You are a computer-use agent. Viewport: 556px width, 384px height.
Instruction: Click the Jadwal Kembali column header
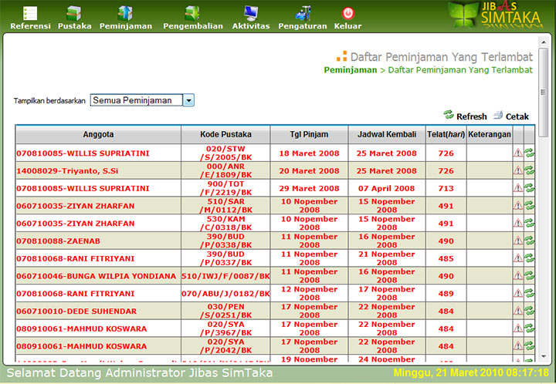(387, 134)
